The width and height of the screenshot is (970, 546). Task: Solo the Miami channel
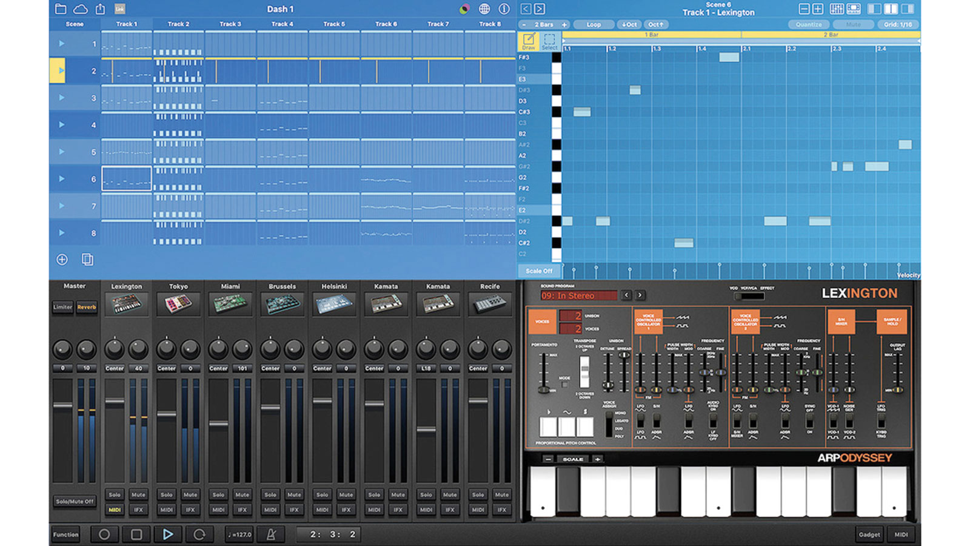[218, 494]
